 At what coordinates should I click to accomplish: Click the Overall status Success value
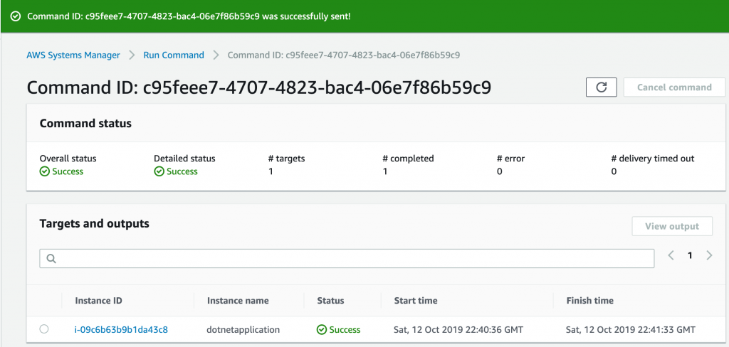tap(61, 171)
